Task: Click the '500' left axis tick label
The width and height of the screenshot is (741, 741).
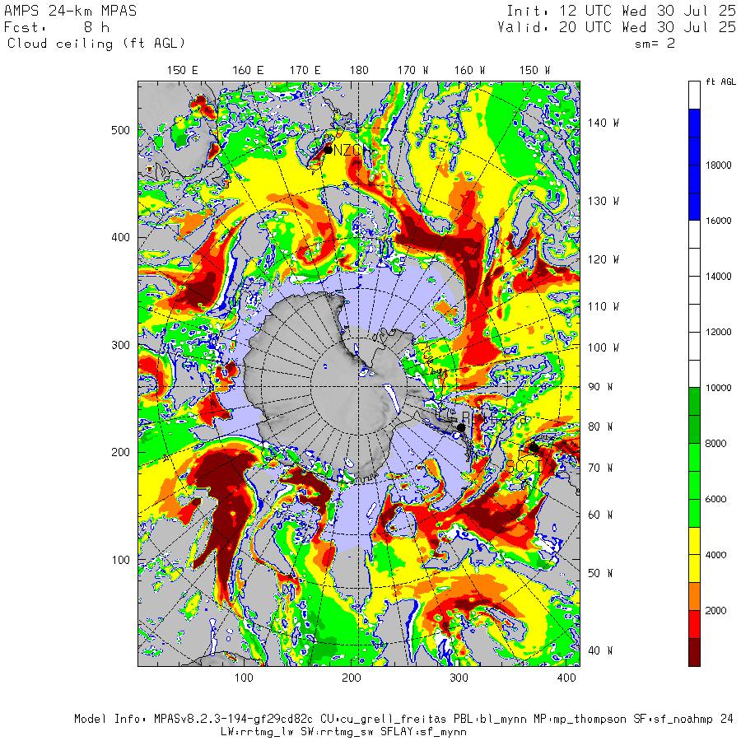Action: pyautogui.click(x=120, y=130)
